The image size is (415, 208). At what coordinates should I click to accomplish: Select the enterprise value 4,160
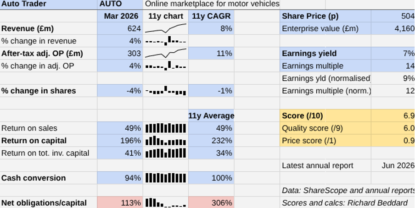pos(393,28)
